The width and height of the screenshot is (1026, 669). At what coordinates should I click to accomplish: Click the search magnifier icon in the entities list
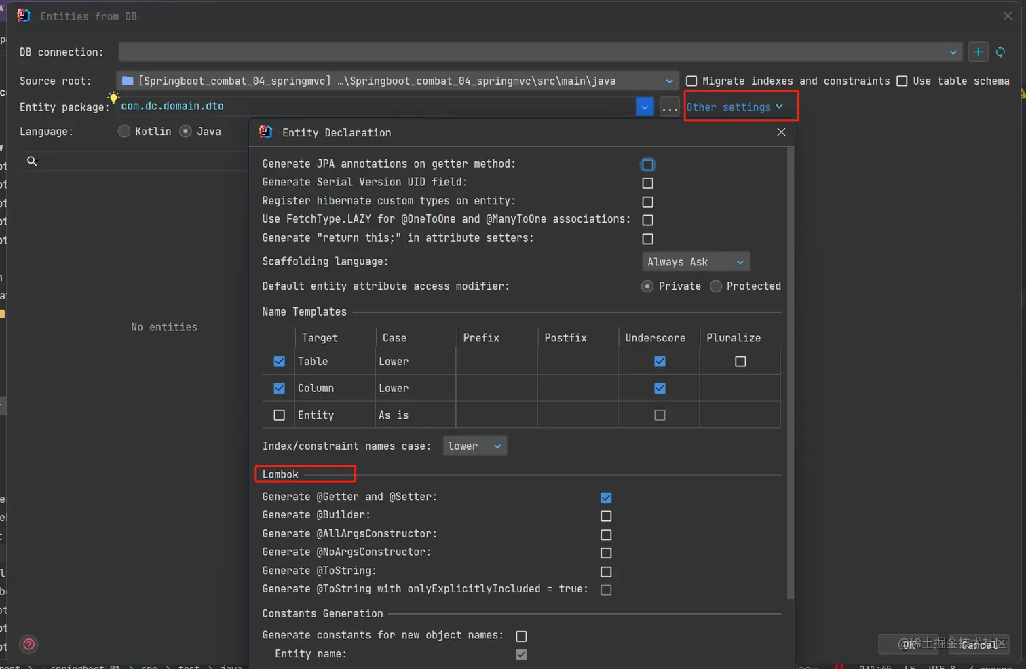[32, 161]
